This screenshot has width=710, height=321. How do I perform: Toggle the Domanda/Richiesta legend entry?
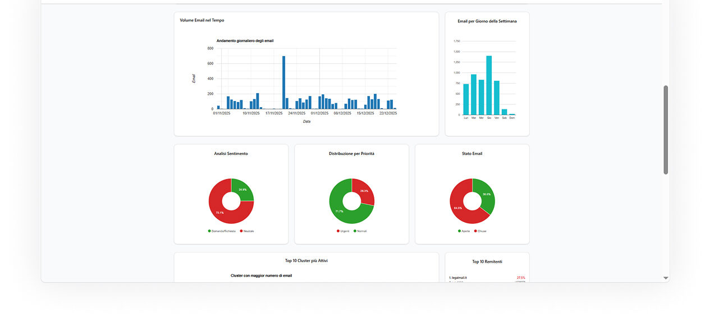click(223, 231)
